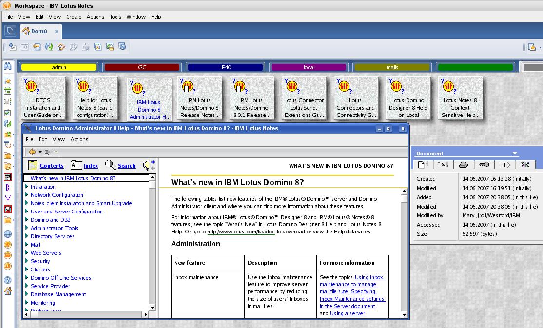This screenshot has width=543, height=328.
Task: Switch to the purple local workspace tab
Action: tap(309, 67)
